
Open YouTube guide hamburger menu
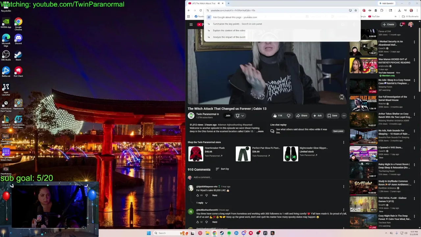191,24
